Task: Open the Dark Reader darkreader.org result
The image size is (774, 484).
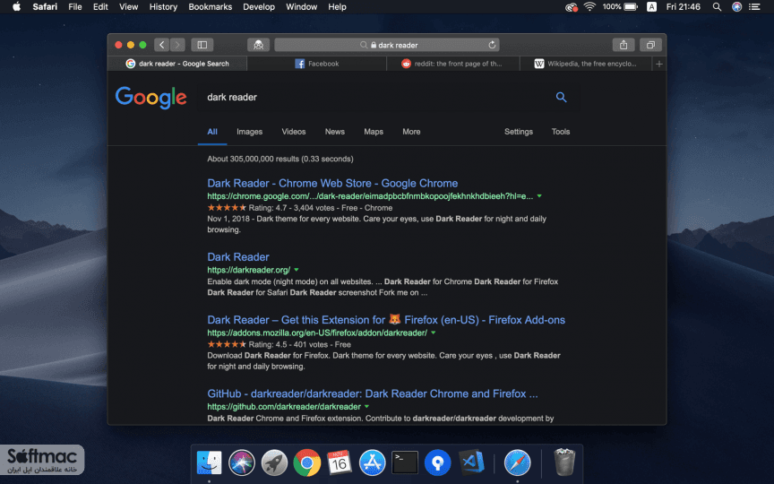Action: pyautogui.click(x=238, y=257)
